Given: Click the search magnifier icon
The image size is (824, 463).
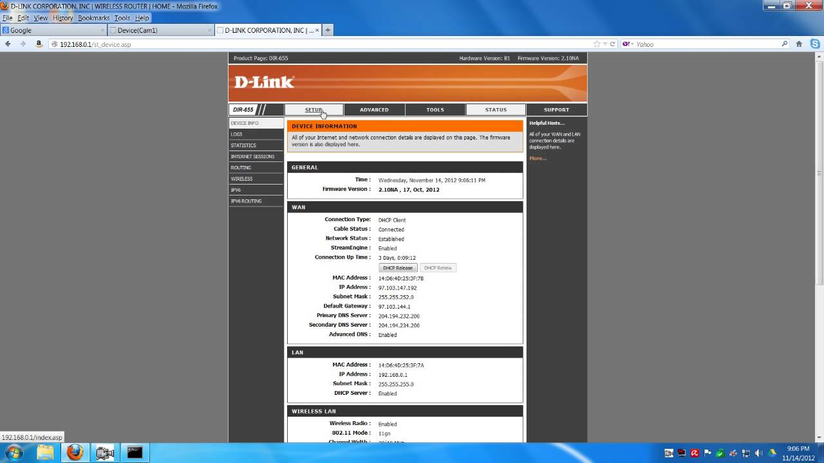Looking at the screenshot, I should pos(784,44).
